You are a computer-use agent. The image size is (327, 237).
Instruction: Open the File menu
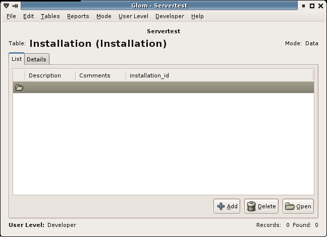pos(11,16)
